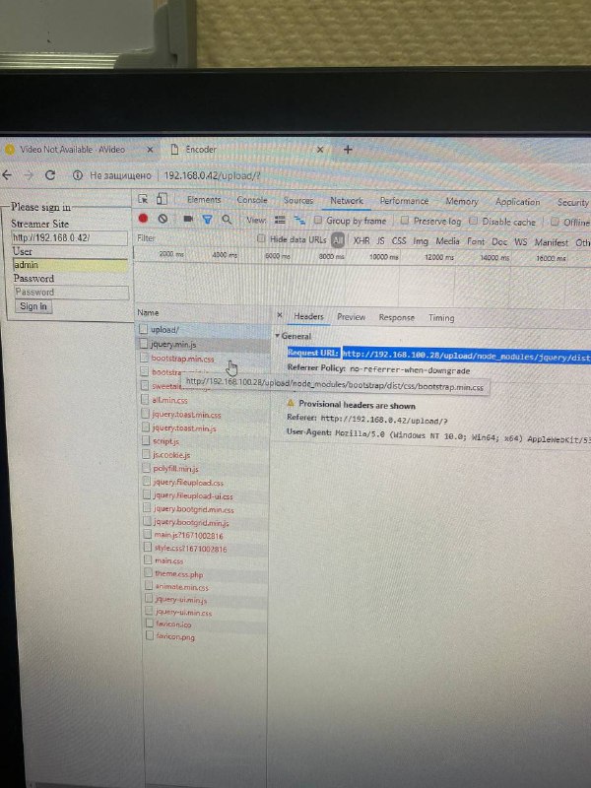The image size is (591, 788).
Task: Stop recording network log red button
Action: point(143,218)
